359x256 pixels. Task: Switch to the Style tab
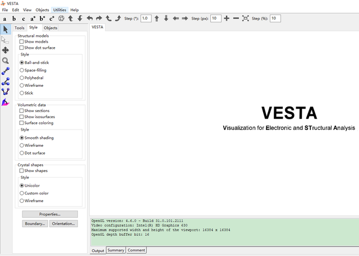(x=34, y=27)
